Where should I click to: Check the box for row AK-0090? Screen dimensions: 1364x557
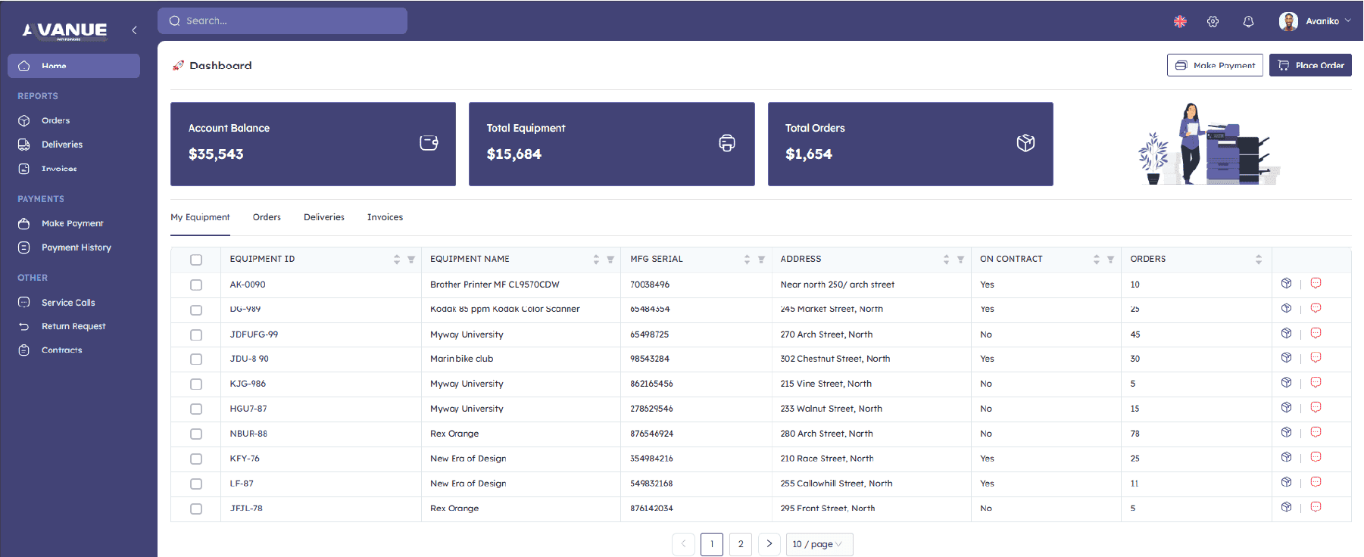point(196,285)
